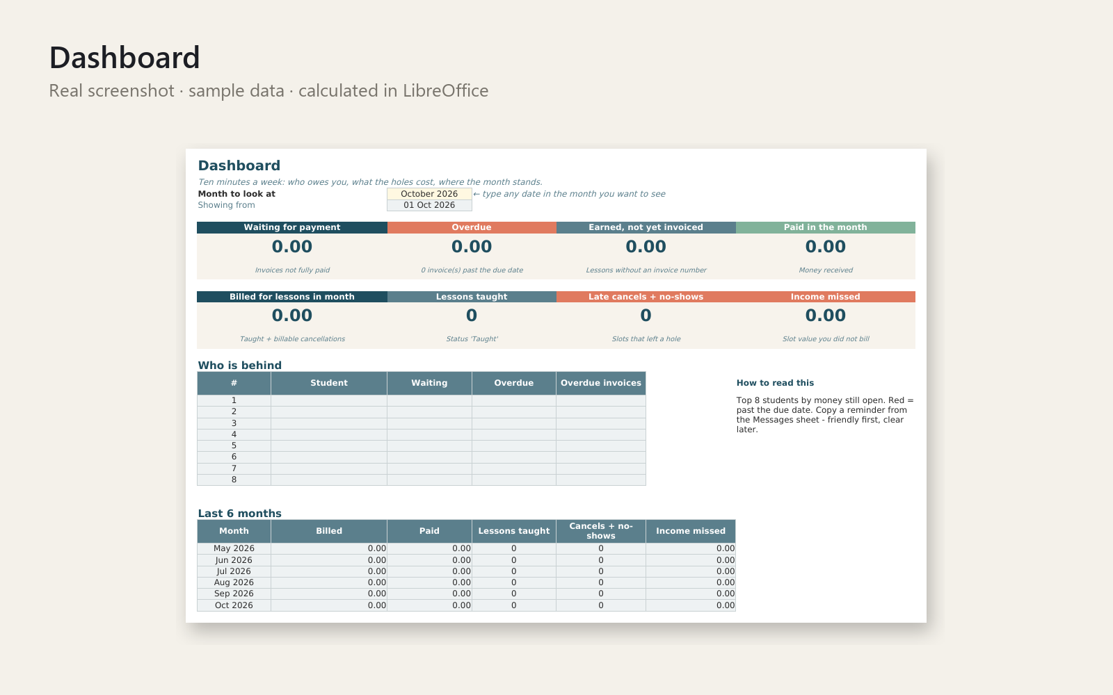This screenshot has height=695, width=1113.
Task: Click the Cancels + no-shows column header
Action: 601,531
